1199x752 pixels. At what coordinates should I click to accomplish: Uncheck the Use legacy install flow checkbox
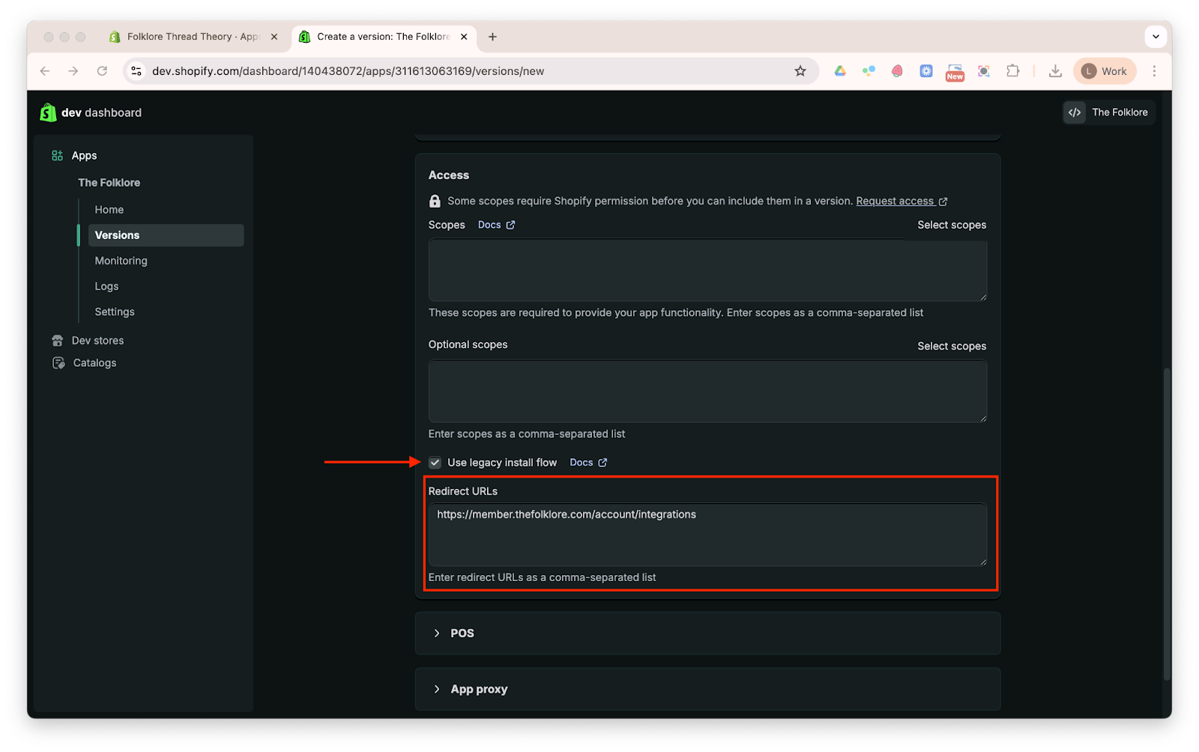pyautogui.click(x=435, y=463)
